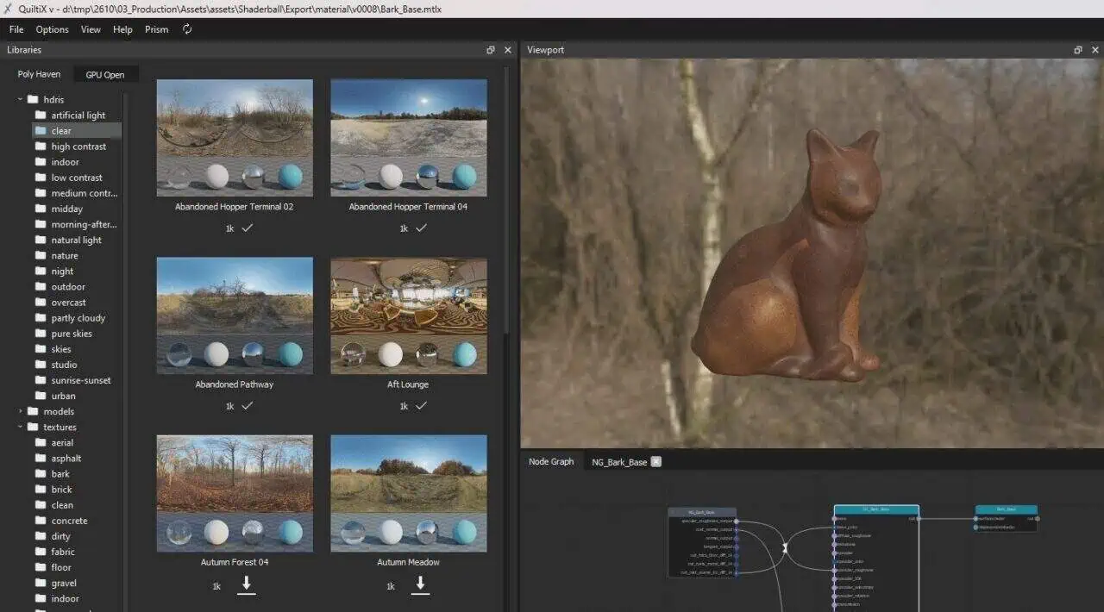
Task: Select the high contrast category
Action: point(78,147)
